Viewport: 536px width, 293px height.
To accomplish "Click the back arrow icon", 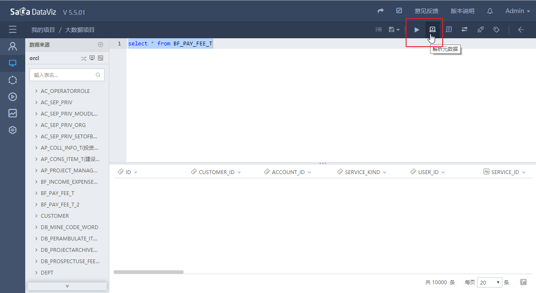I will coord(521,30).
